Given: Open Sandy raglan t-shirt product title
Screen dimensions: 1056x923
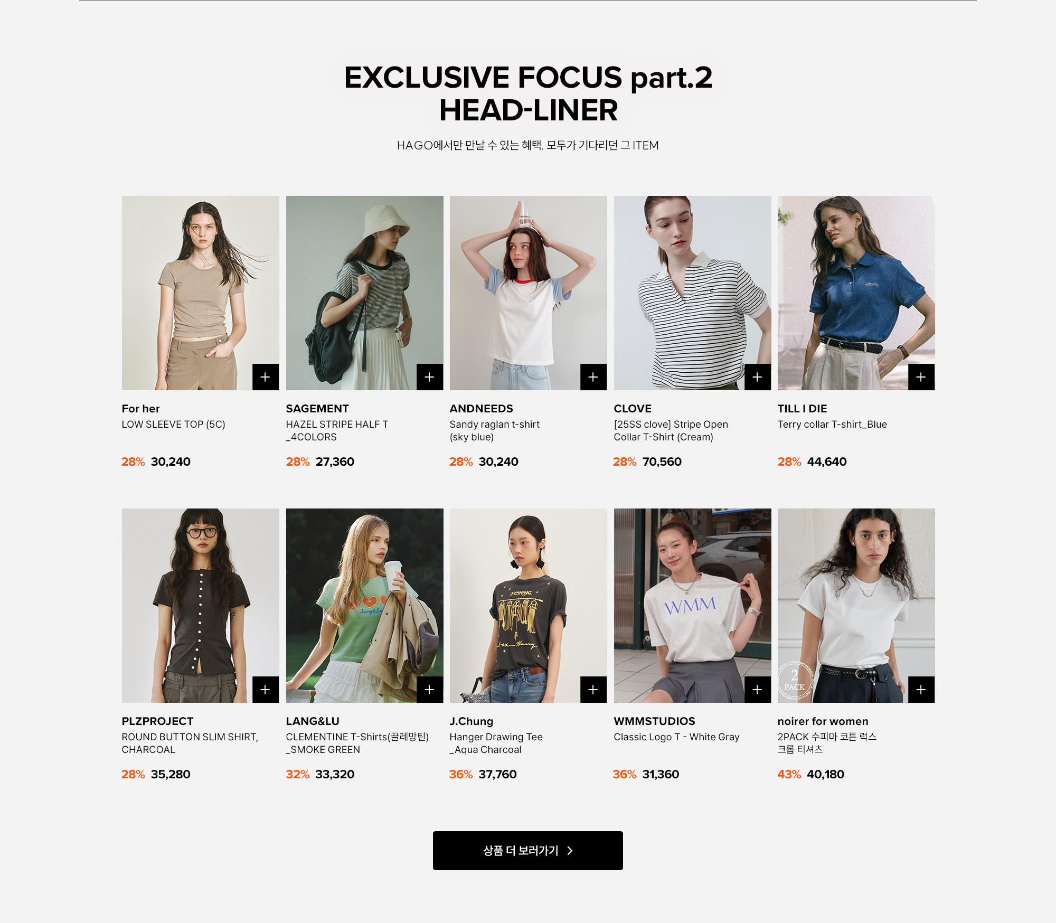Looking at the screenshot, I should (495, 431).
